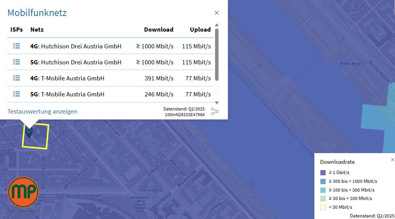Open ISP list for 4G Hutchison Drei
Screen dimensions: 395x219
[x=16, y=46]
